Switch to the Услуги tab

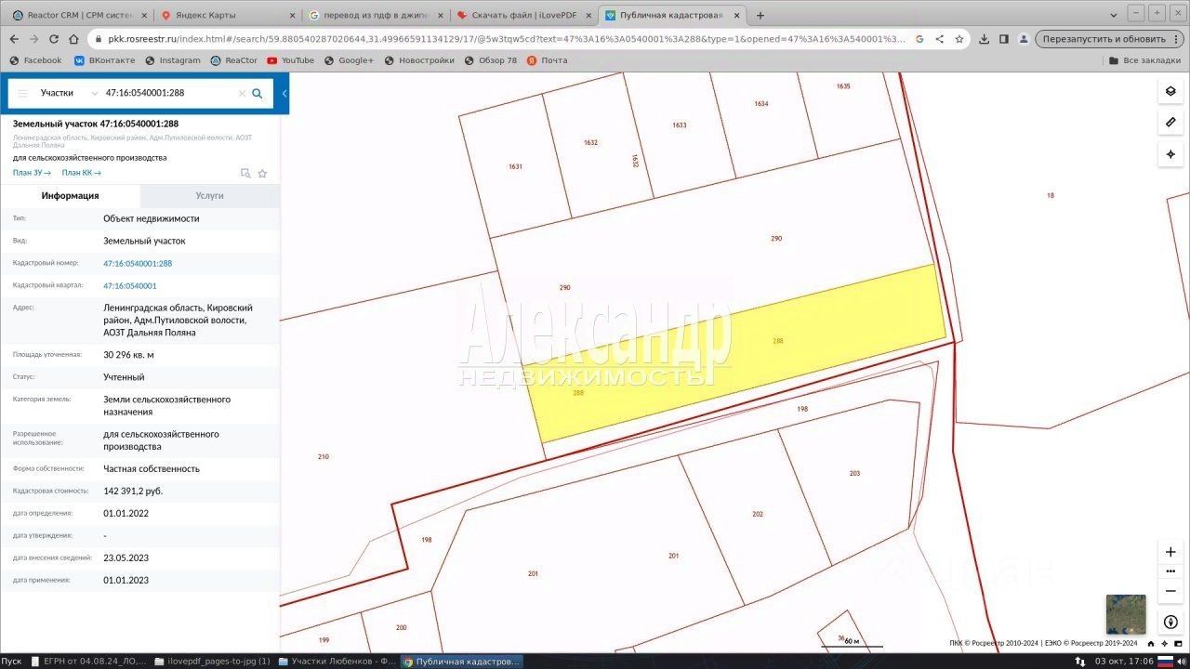pyautogui.click(x=210, y=196)
